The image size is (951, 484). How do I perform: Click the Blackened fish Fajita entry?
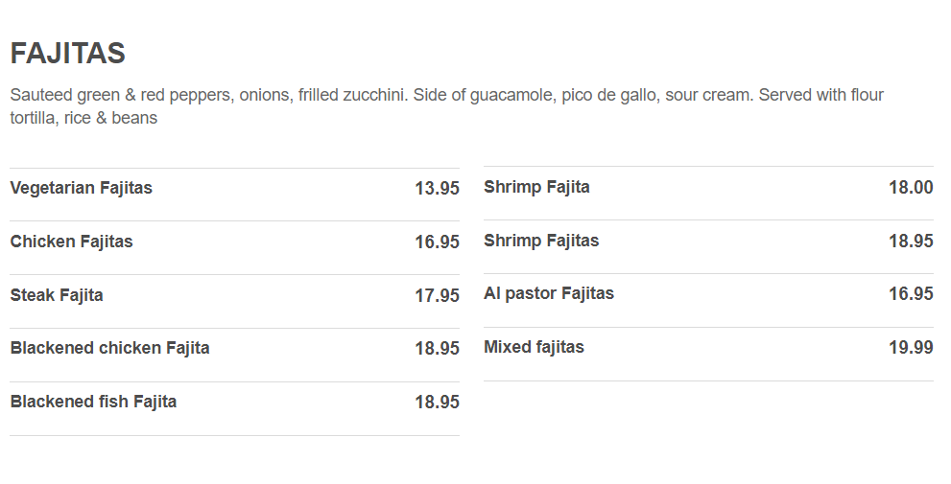[93, 402]
